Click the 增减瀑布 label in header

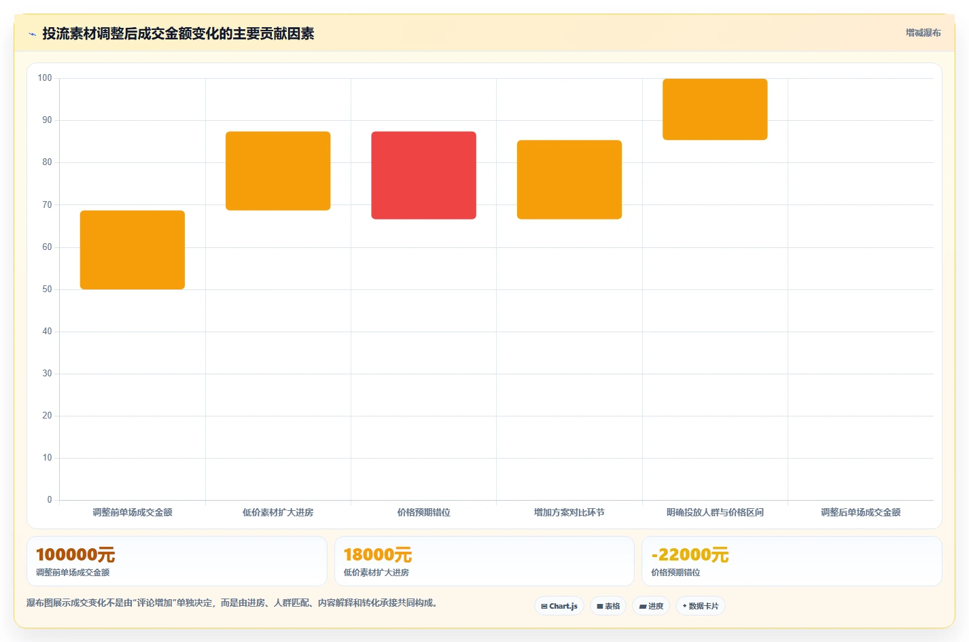coord(923,33)
